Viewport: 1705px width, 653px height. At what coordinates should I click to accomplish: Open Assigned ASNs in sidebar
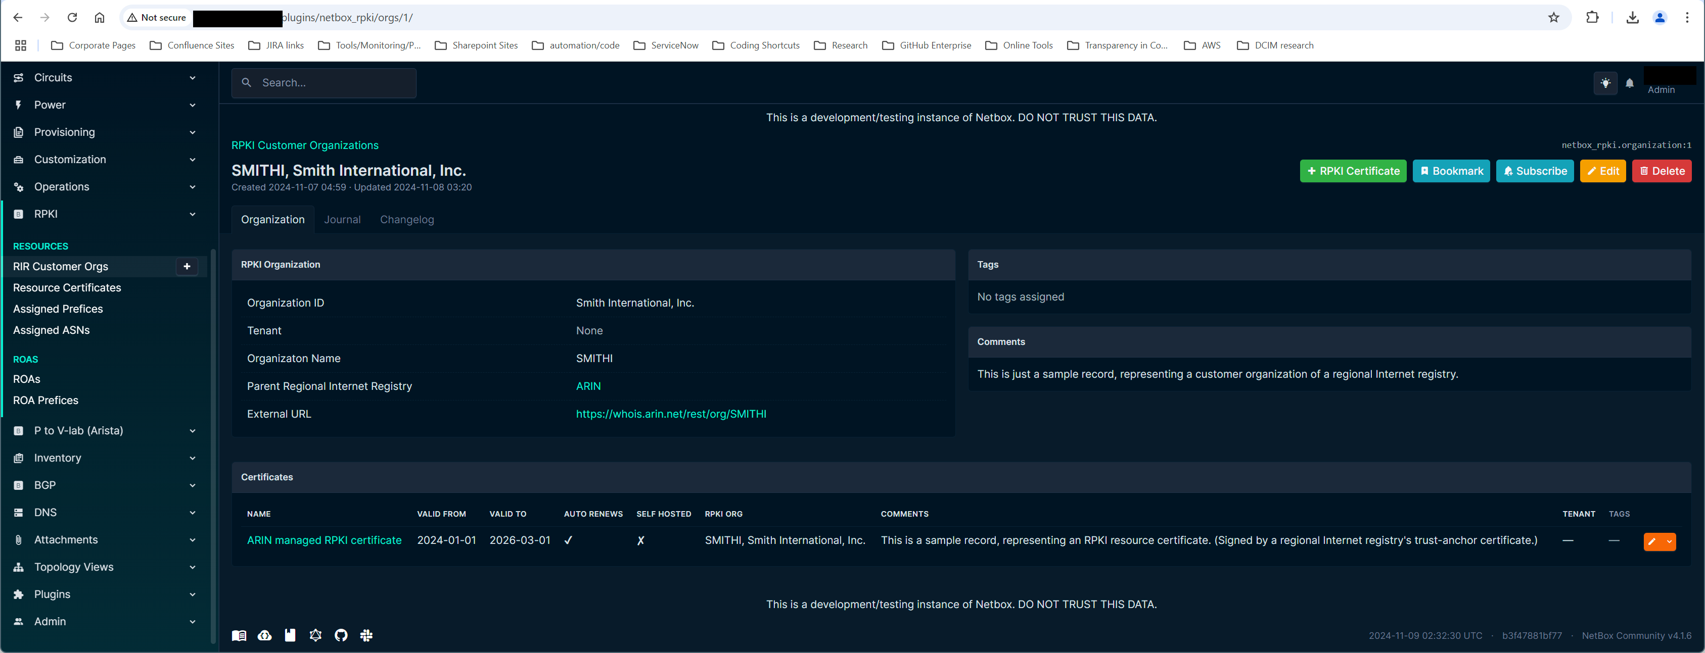(52, 330)
